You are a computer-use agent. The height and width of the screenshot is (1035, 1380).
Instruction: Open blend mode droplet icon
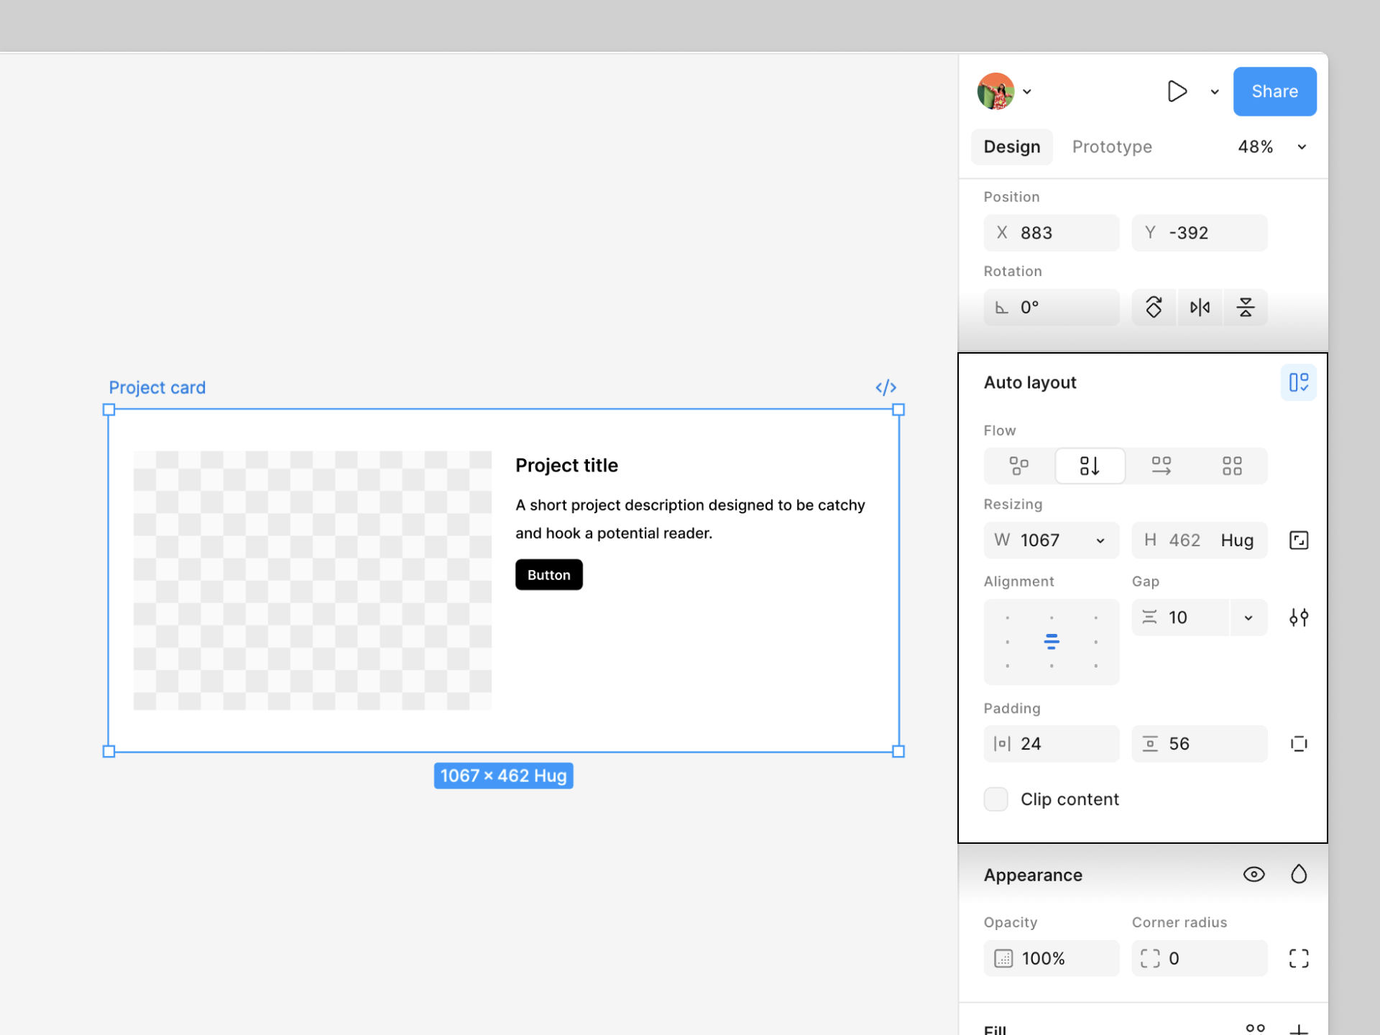(x=1299, y=875)
